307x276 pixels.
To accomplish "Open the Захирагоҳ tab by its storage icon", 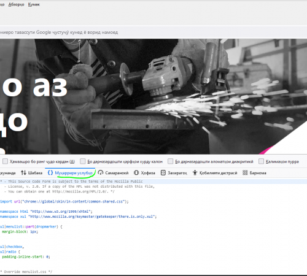I will (x=163, y=173).
